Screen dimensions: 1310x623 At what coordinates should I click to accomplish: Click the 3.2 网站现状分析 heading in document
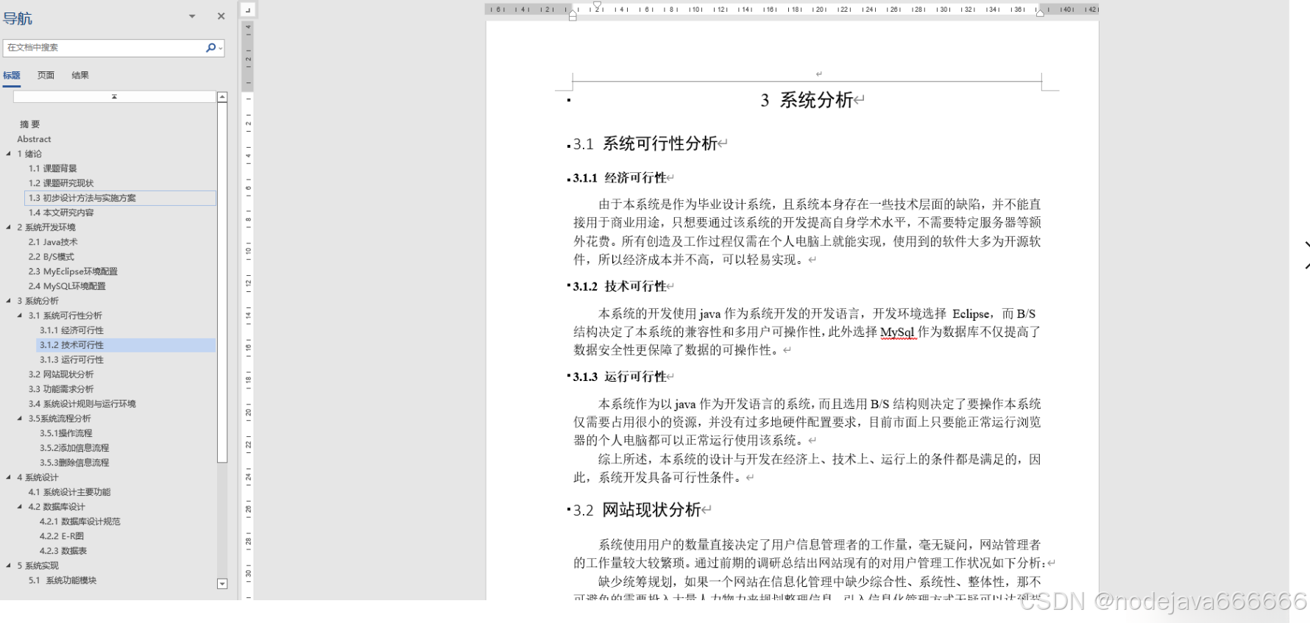[x=637, y=510]
